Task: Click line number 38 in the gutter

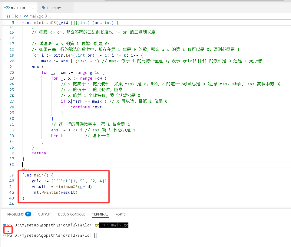Action: tap(12, 164)
